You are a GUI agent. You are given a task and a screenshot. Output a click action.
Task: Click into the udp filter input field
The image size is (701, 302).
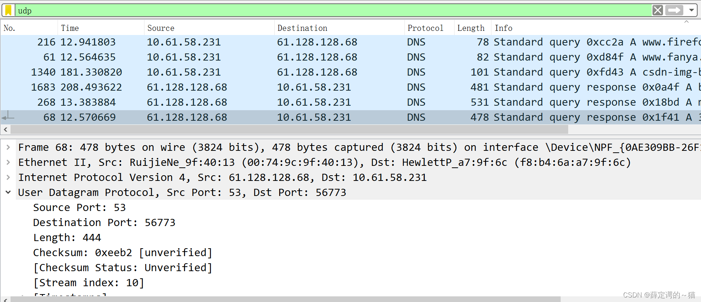pyautogui.click(x=333, y=11)
